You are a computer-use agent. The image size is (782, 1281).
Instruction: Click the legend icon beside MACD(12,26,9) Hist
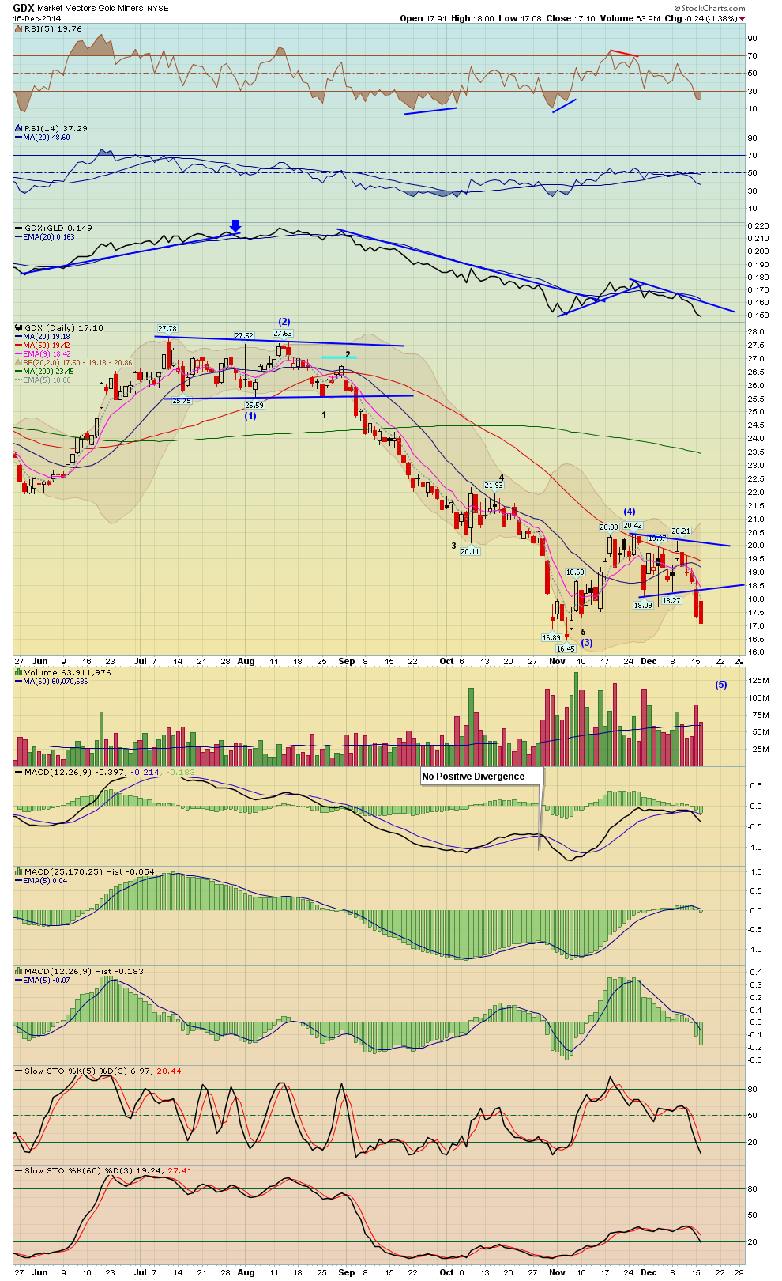(x=19, y=971)
